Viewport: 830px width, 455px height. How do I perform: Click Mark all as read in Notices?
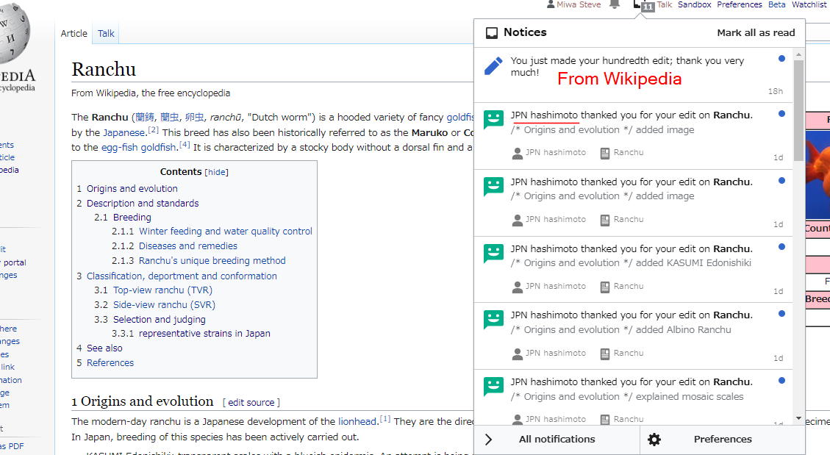coord(756,32)
